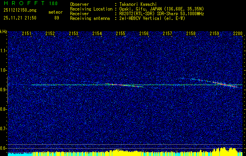The image size is (246, 156).
Task: Click the 2152 time marker
Action: (50, 34)
